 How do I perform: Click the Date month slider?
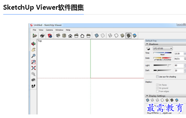coord(163,58)
